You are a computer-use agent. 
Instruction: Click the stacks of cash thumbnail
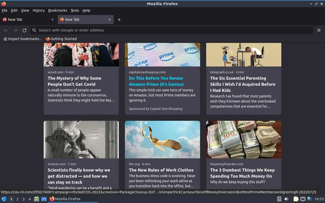pyautogui.click(x=244, y=140)
